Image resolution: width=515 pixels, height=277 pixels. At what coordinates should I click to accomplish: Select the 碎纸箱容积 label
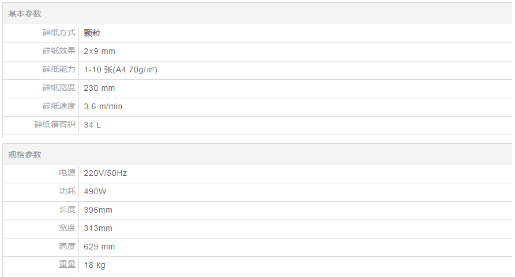pyautogui.click(x=55, y=125)
